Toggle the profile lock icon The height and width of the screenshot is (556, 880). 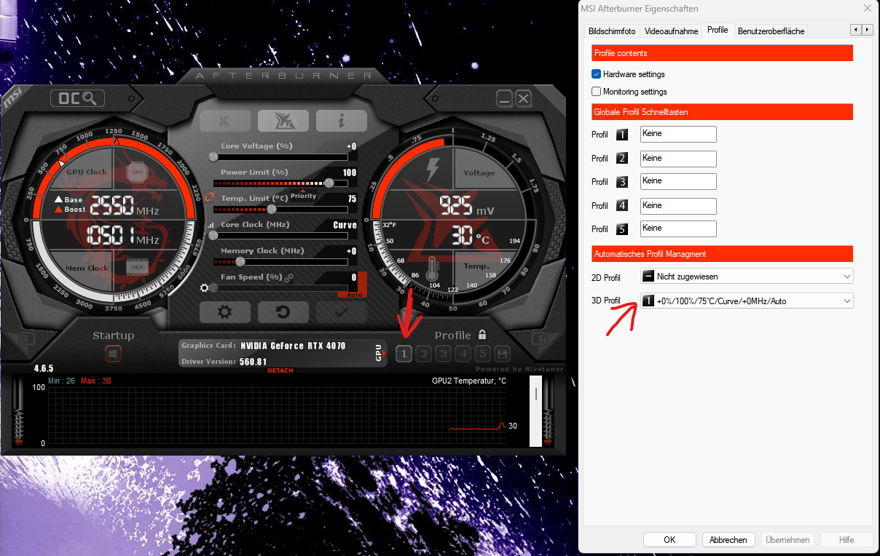coord(482,335)
